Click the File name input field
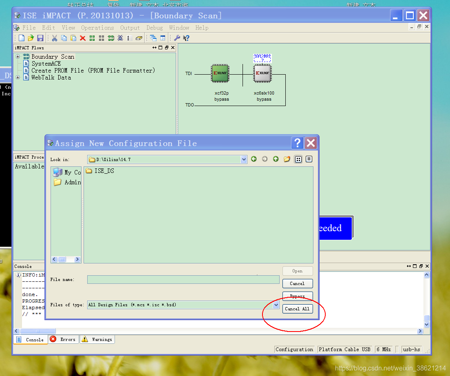This screenshot has height=376, width=450. [183, 280]
